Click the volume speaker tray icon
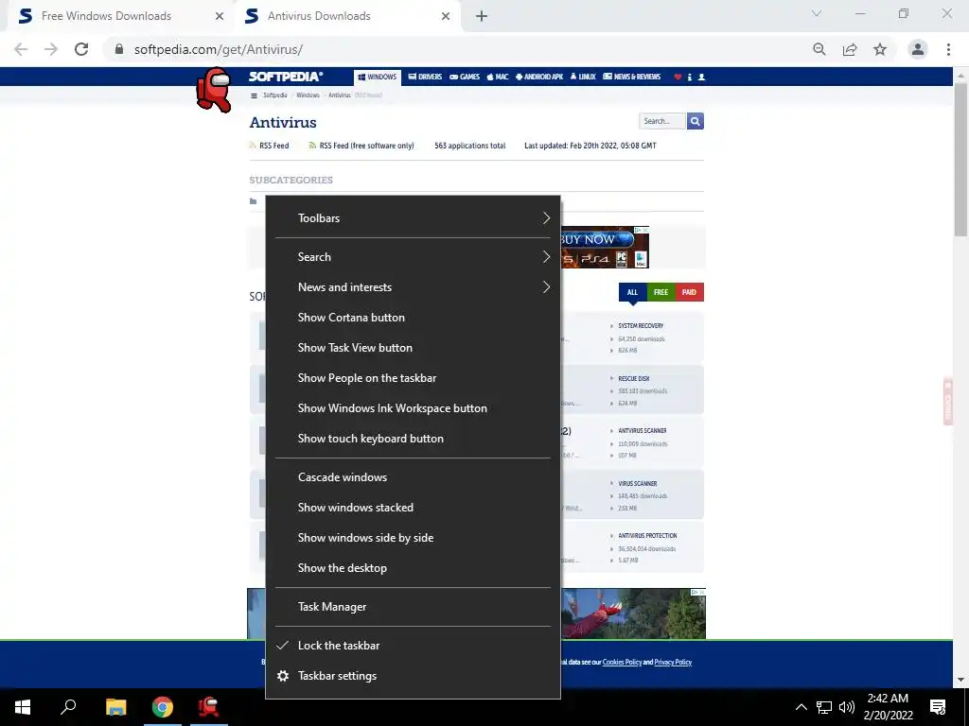Image resolution: width=969 pixels, height=726 pixels. click(847, 707)
